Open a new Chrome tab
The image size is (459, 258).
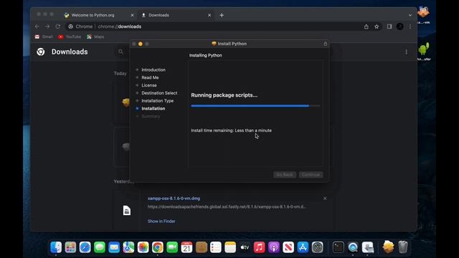click(x=222, y=15)
